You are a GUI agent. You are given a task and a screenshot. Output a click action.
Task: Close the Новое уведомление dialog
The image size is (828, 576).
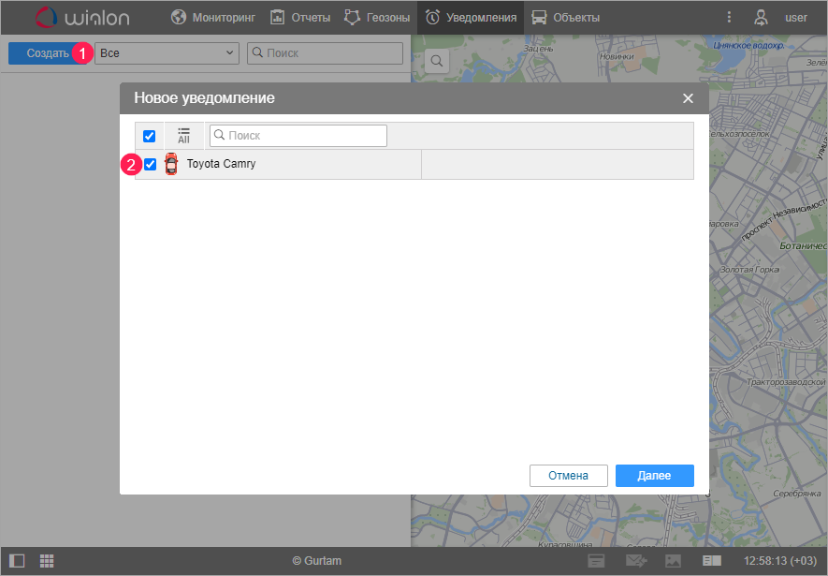click(x=688, y=98)
